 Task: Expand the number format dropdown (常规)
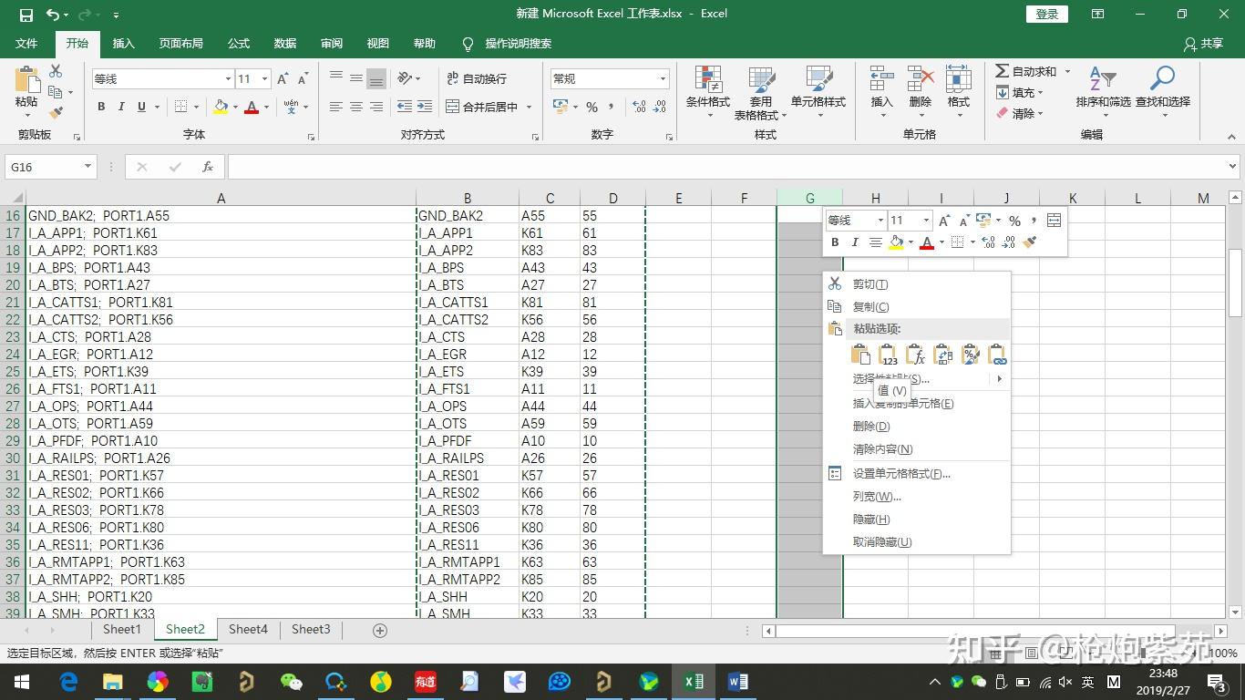663,79
